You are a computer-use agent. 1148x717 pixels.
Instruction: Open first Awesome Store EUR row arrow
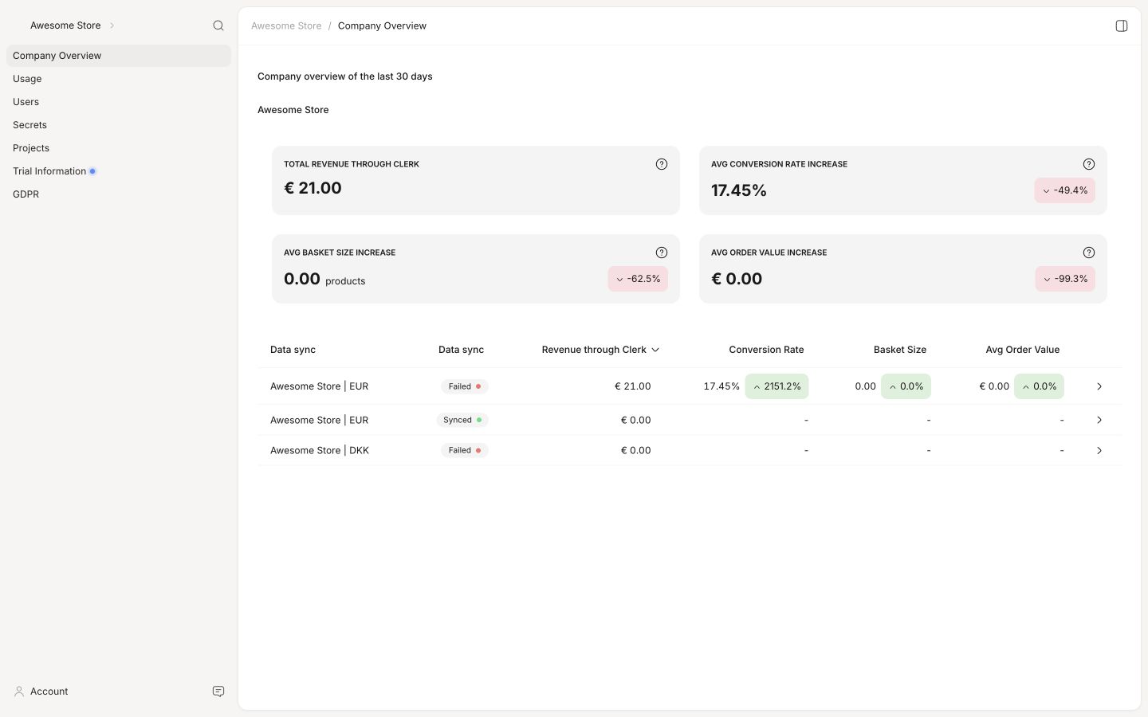(1099, 386)
